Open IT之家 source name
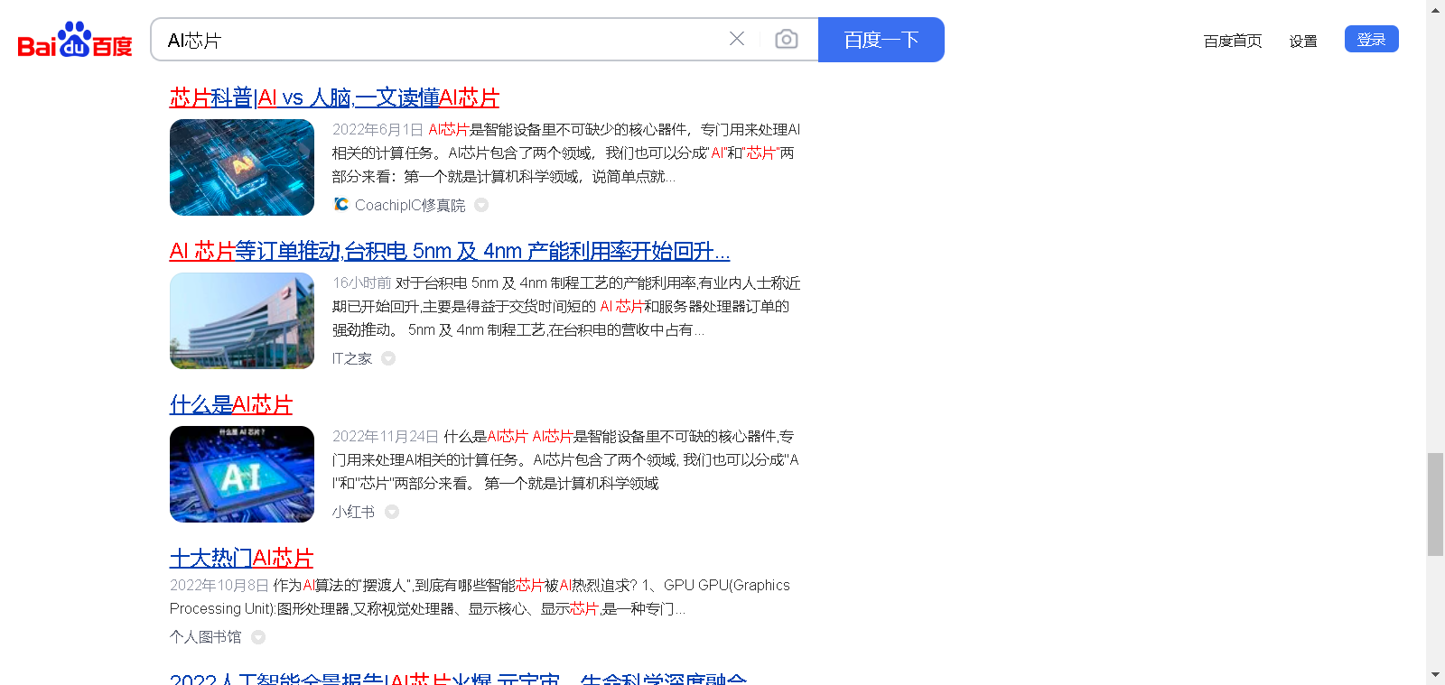Screen dimensions: 1445x685 [x=352, y=358]
